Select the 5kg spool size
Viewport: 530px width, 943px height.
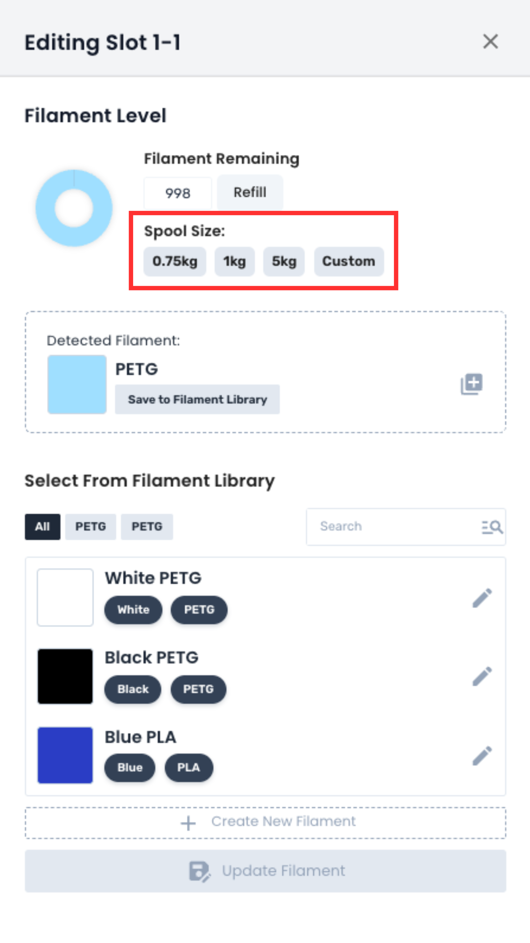tap(284, 261)
